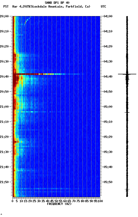Click the '85' frequency axis tick label
138x217 pixels.
click(87, 201)
